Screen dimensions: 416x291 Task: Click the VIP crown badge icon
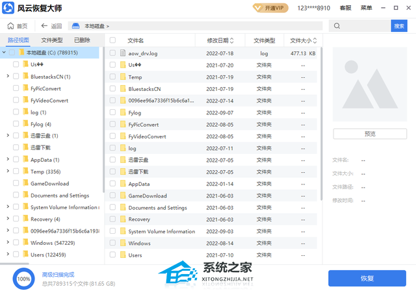pyautogui.click(x=257, y=8)
